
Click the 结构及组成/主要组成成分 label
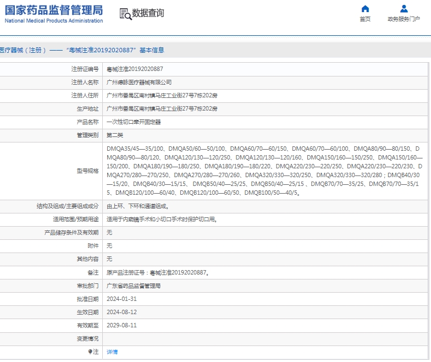point(68,206)
